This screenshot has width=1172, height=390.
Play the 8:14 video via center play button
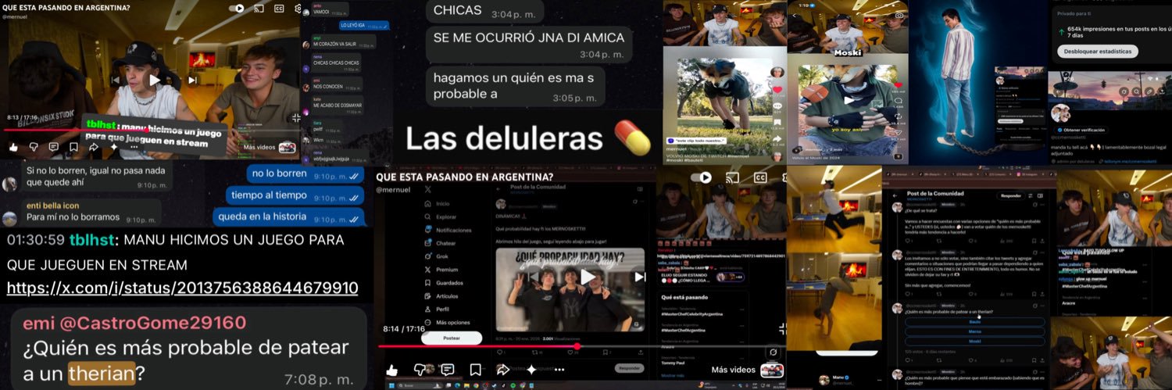588,276
